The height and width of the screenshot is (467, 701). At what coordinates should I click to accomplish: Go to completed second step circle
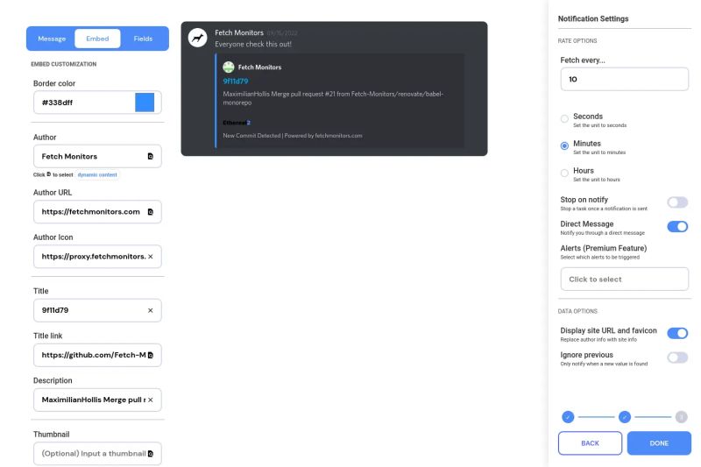tap(625, 417)
